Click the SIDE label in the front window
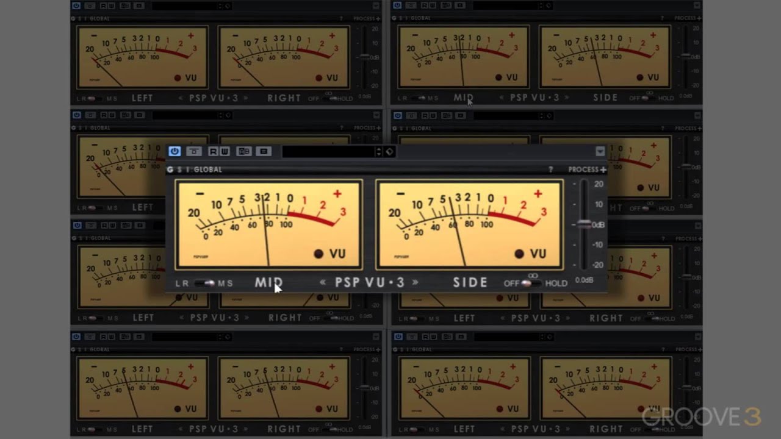This screenshot has width=781, height=439. click(470, 282)
